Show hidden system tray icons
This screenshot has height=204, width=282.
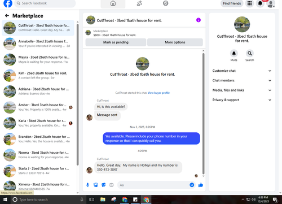(x=243, y=199)
